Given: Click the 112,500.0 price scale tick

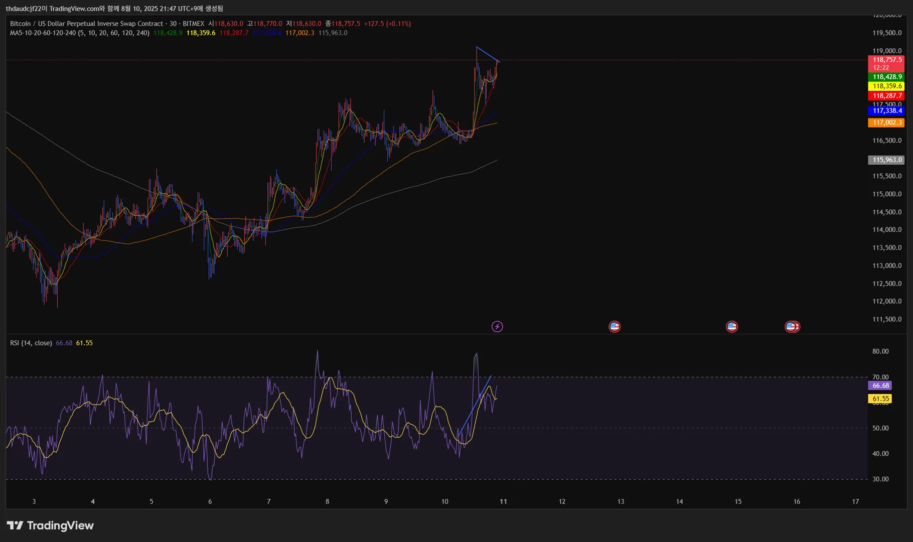Looking at the screenshot, I should point(887,284).
